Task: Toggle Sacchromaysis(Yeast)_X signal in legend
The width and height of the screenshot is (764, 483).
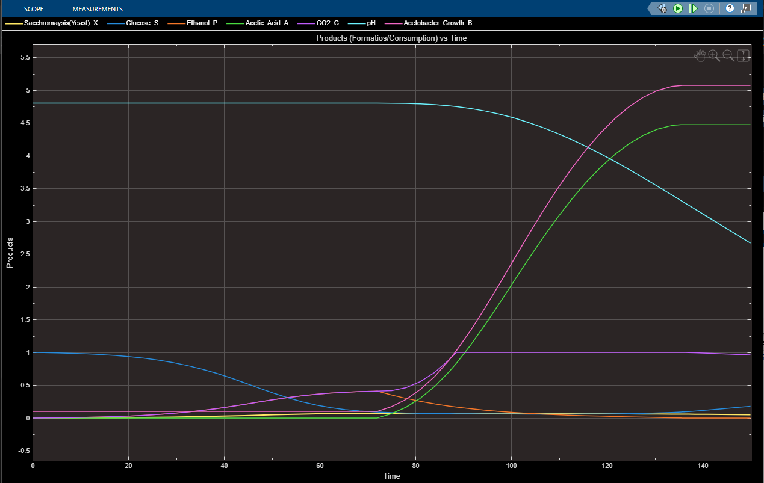Action: point(61,23)
